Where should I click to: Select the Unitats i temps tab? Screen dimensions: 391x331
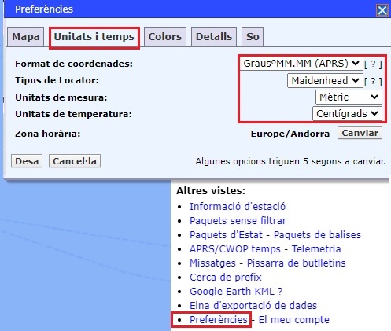pos(94,37)
